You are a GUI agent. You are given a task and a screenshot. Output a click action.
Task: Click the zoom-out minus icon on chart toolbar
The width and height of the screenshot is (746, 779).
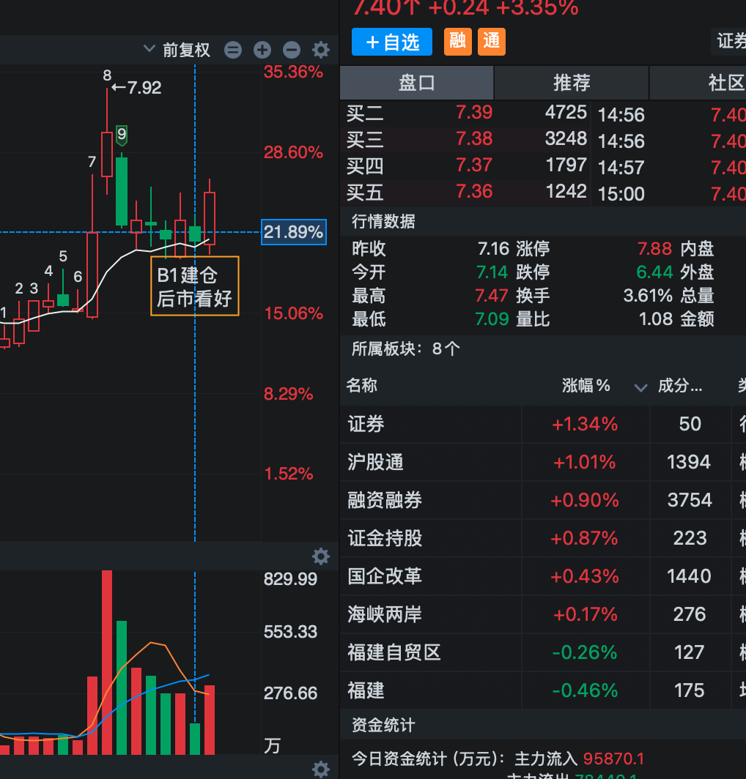click(291, 50)
